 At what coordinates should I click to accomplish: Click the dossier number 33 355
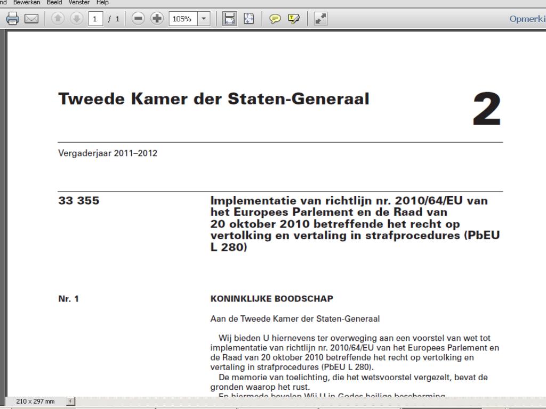click(79, 201)
